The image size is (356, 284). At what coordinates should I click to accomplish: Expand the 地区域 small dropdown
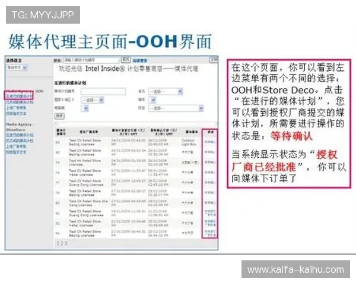(85, 108)
